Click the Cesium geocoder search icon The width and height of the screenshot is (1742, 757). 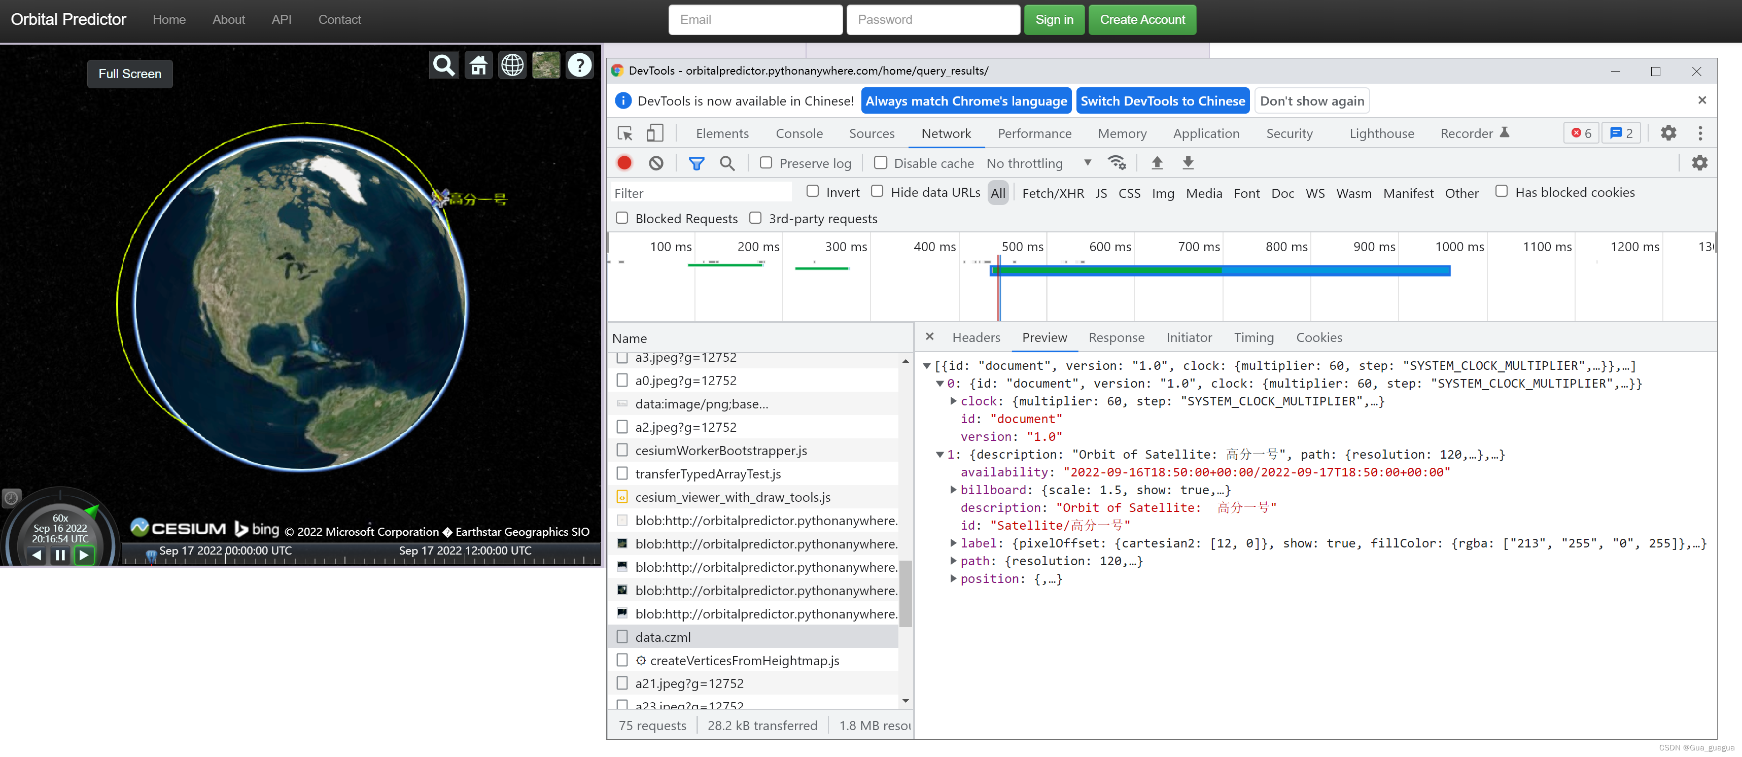443,65
